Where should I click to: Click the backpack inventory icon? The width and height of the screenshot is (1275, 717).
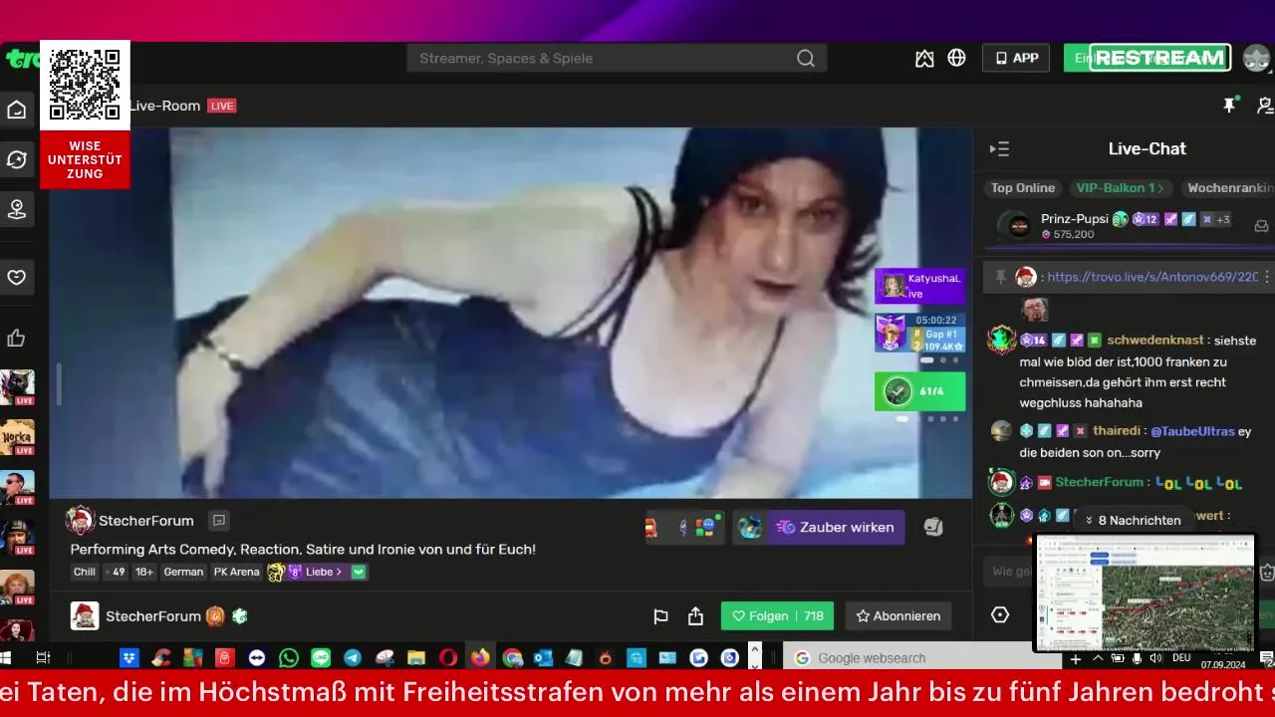(933, 527)
